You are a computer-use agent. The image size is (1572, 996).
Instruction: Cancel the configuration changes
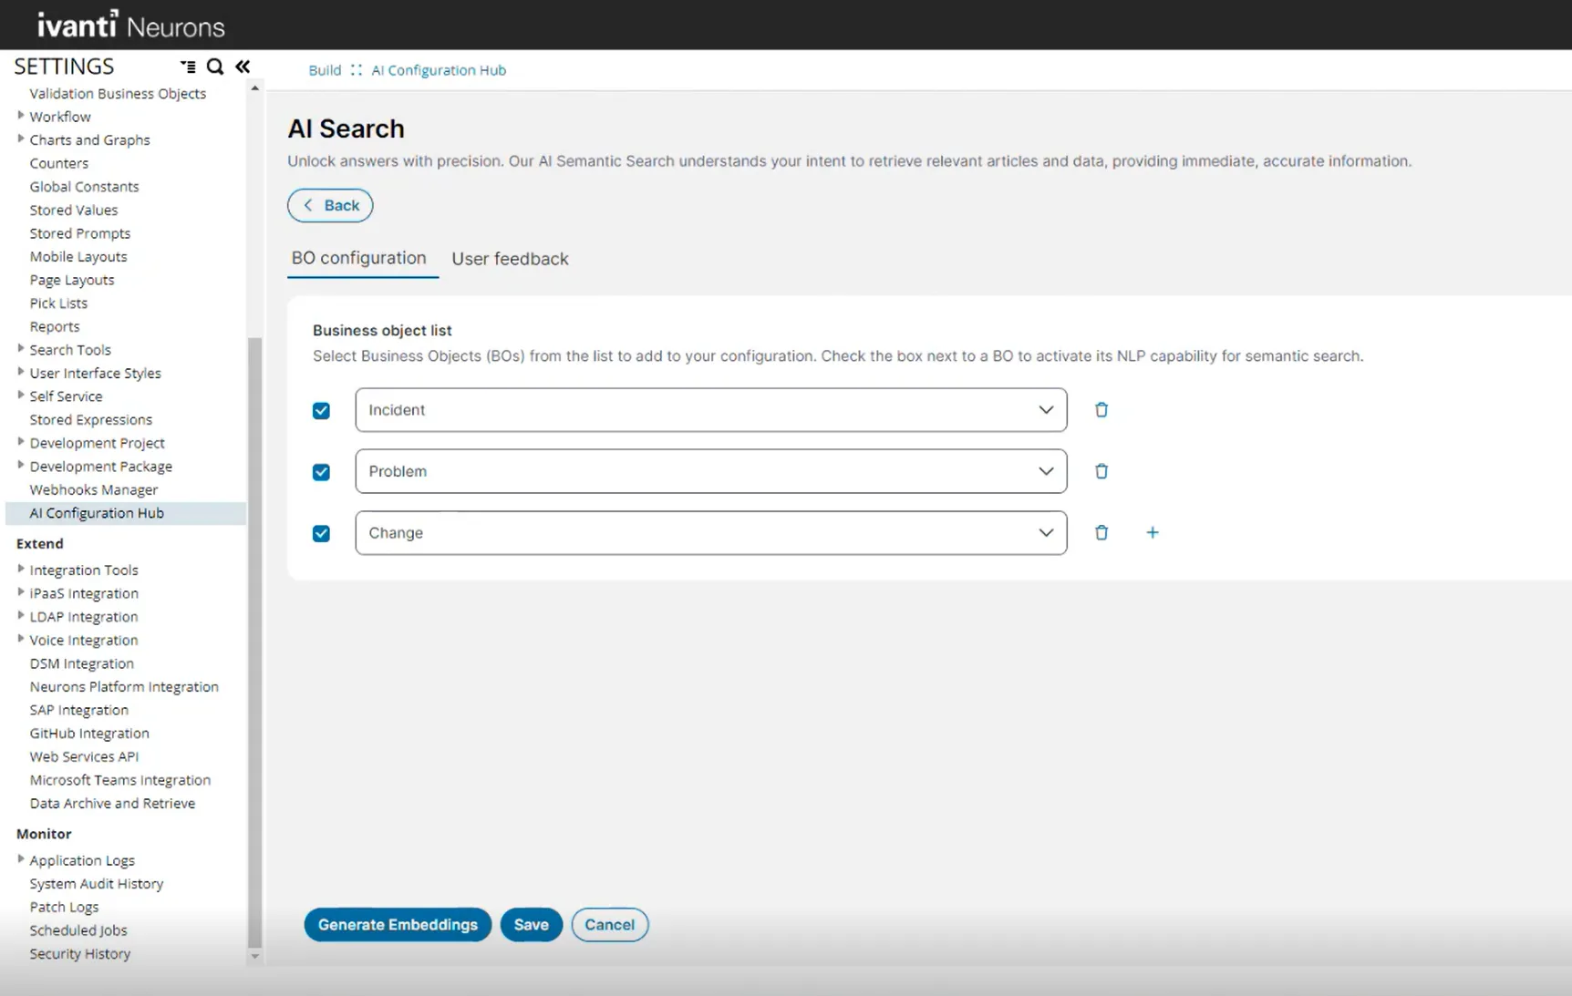pyautogui.click(x=609, y=925)
